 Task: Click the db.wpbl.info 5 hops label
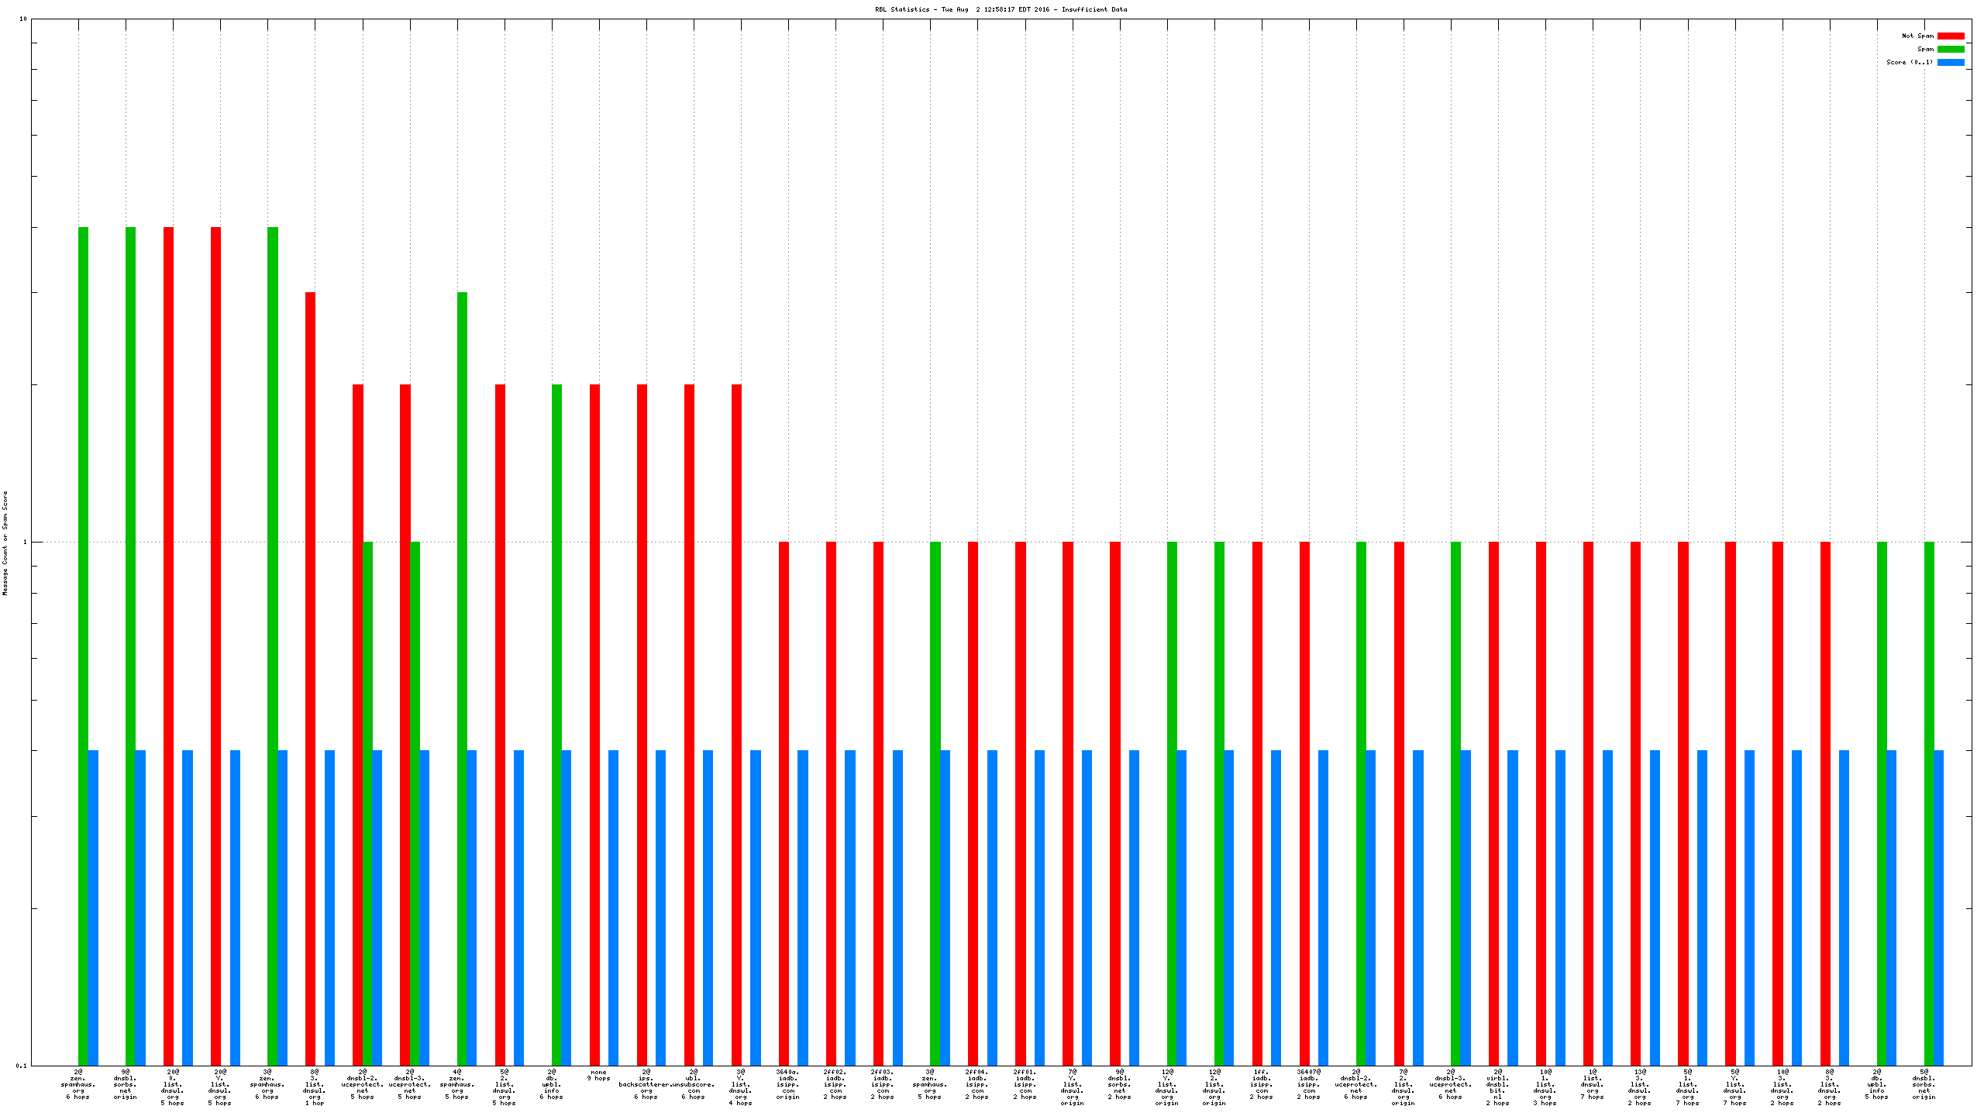pos(1876,1085)
